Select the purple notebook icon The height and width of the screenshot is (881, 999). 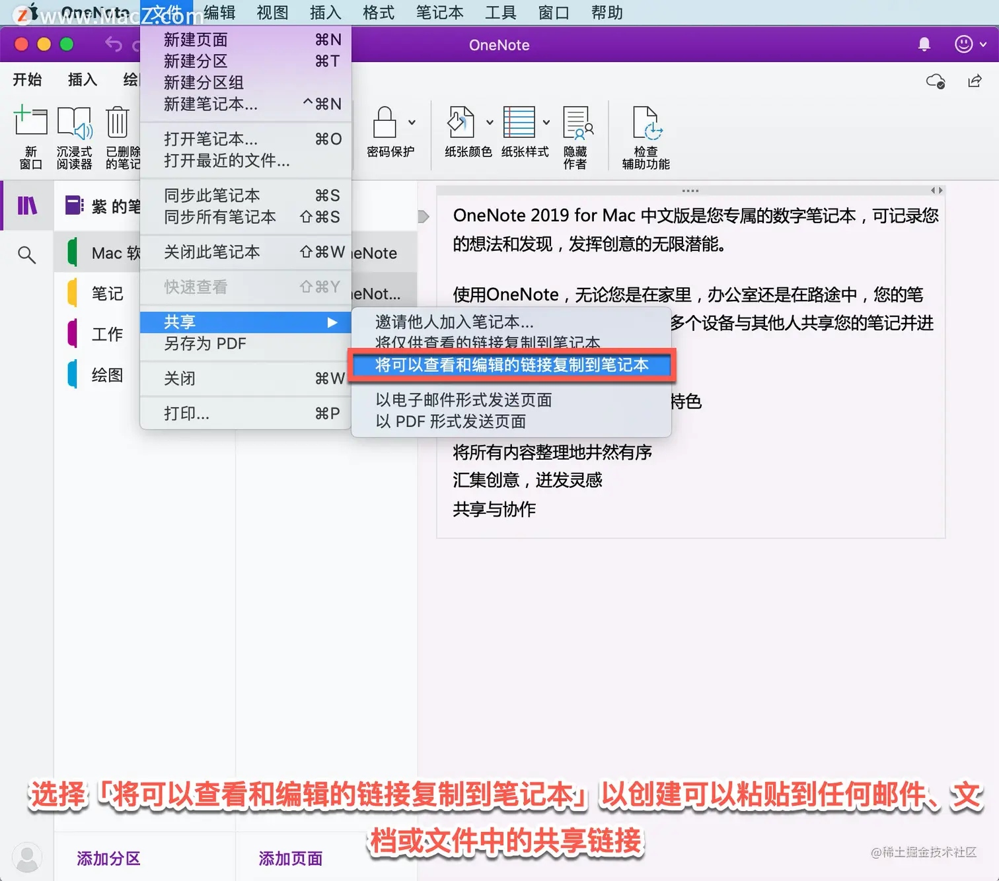[74, 205]
